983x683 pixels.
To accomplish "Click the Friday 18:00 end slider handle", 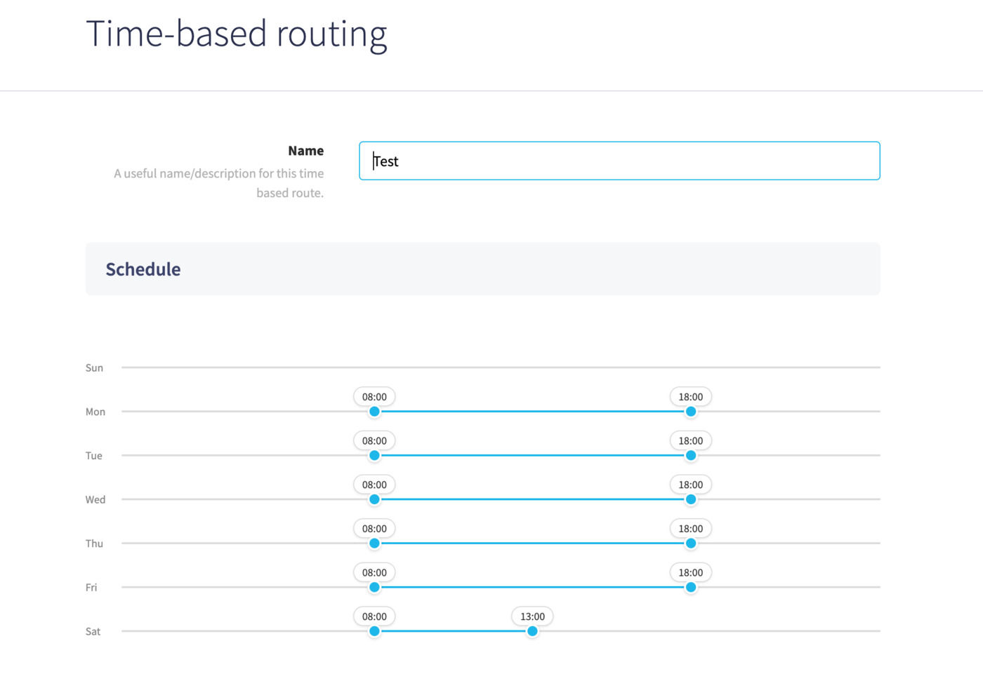I will click(691, 588).
